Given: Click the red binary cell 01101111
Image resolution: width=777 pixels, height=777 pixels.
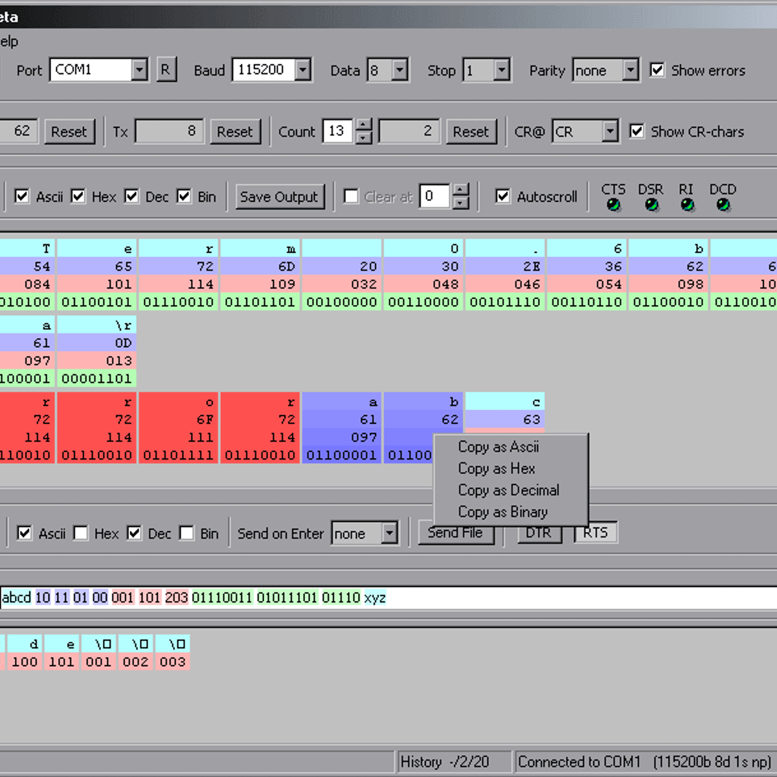Looking at the screenshot, I should pyautogui.click(x=179, y=455).
